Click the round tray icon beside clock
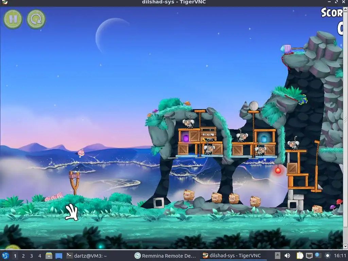The height and width of the screenshot is (261, 348). coord(328,256)
